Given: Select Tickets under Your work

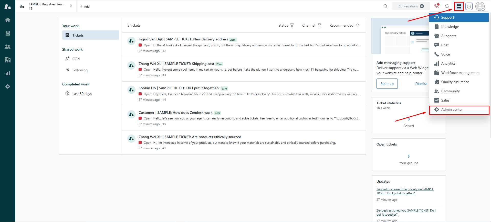Looking at the screenshot, I should point(91,35).
